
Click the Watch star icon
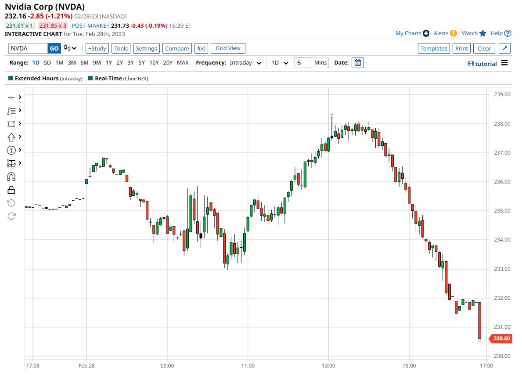point(483,33)
